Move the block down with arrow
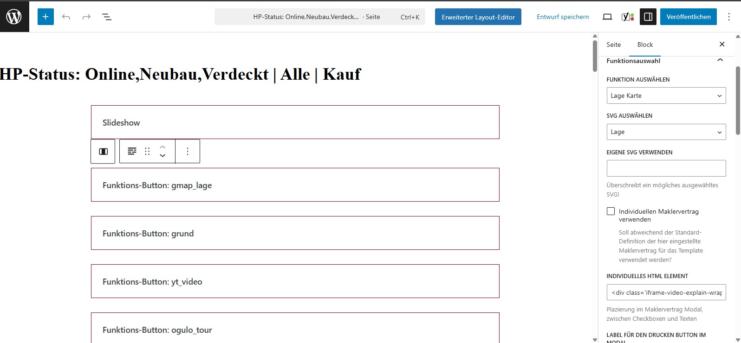 (162, 155)
